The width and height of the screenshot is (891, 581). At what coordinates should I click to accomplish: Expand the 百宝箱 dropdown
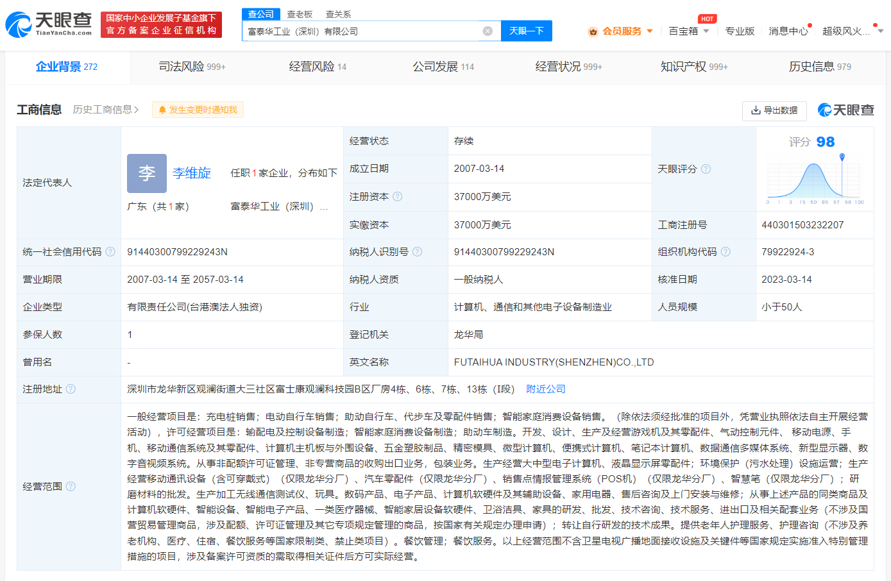tap(706, 31)
